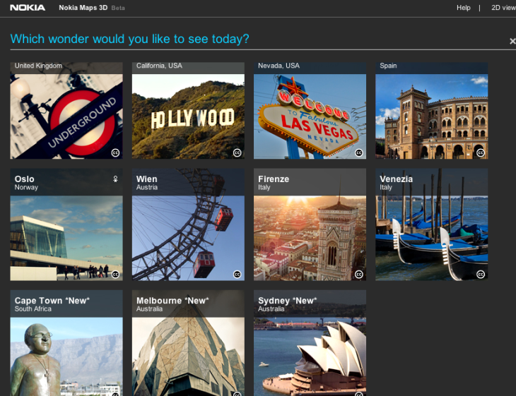Click CC license icon on Firenze photo
Viewport: 516px width, 396px height.
coord(358,275)
